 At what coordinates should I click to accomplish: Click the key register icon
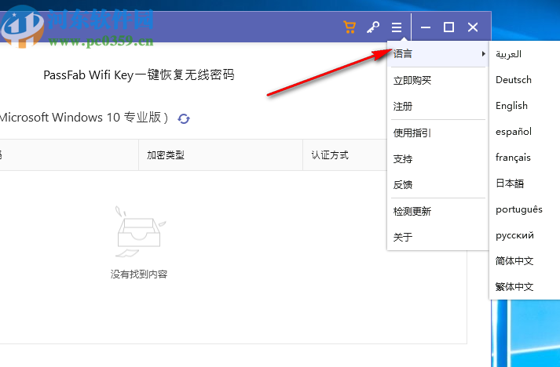click(x=373, y=27)
